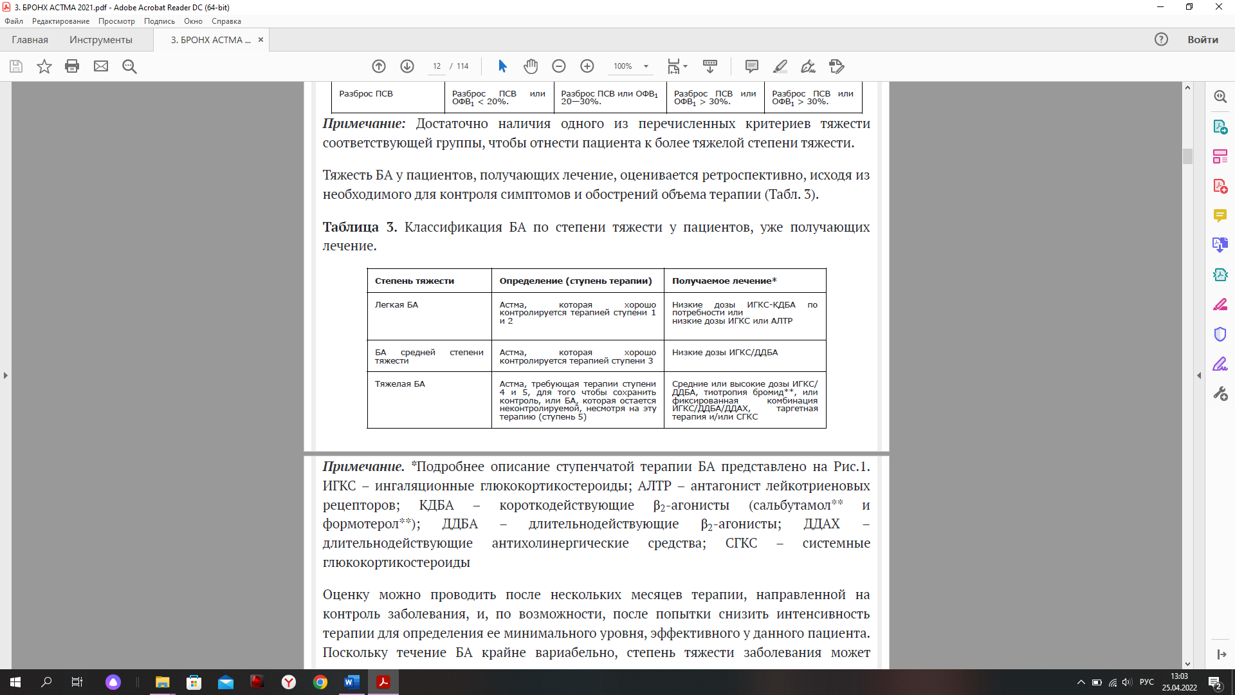Zoom in with plus button
1235x695 pixels.
pos(587,66)
